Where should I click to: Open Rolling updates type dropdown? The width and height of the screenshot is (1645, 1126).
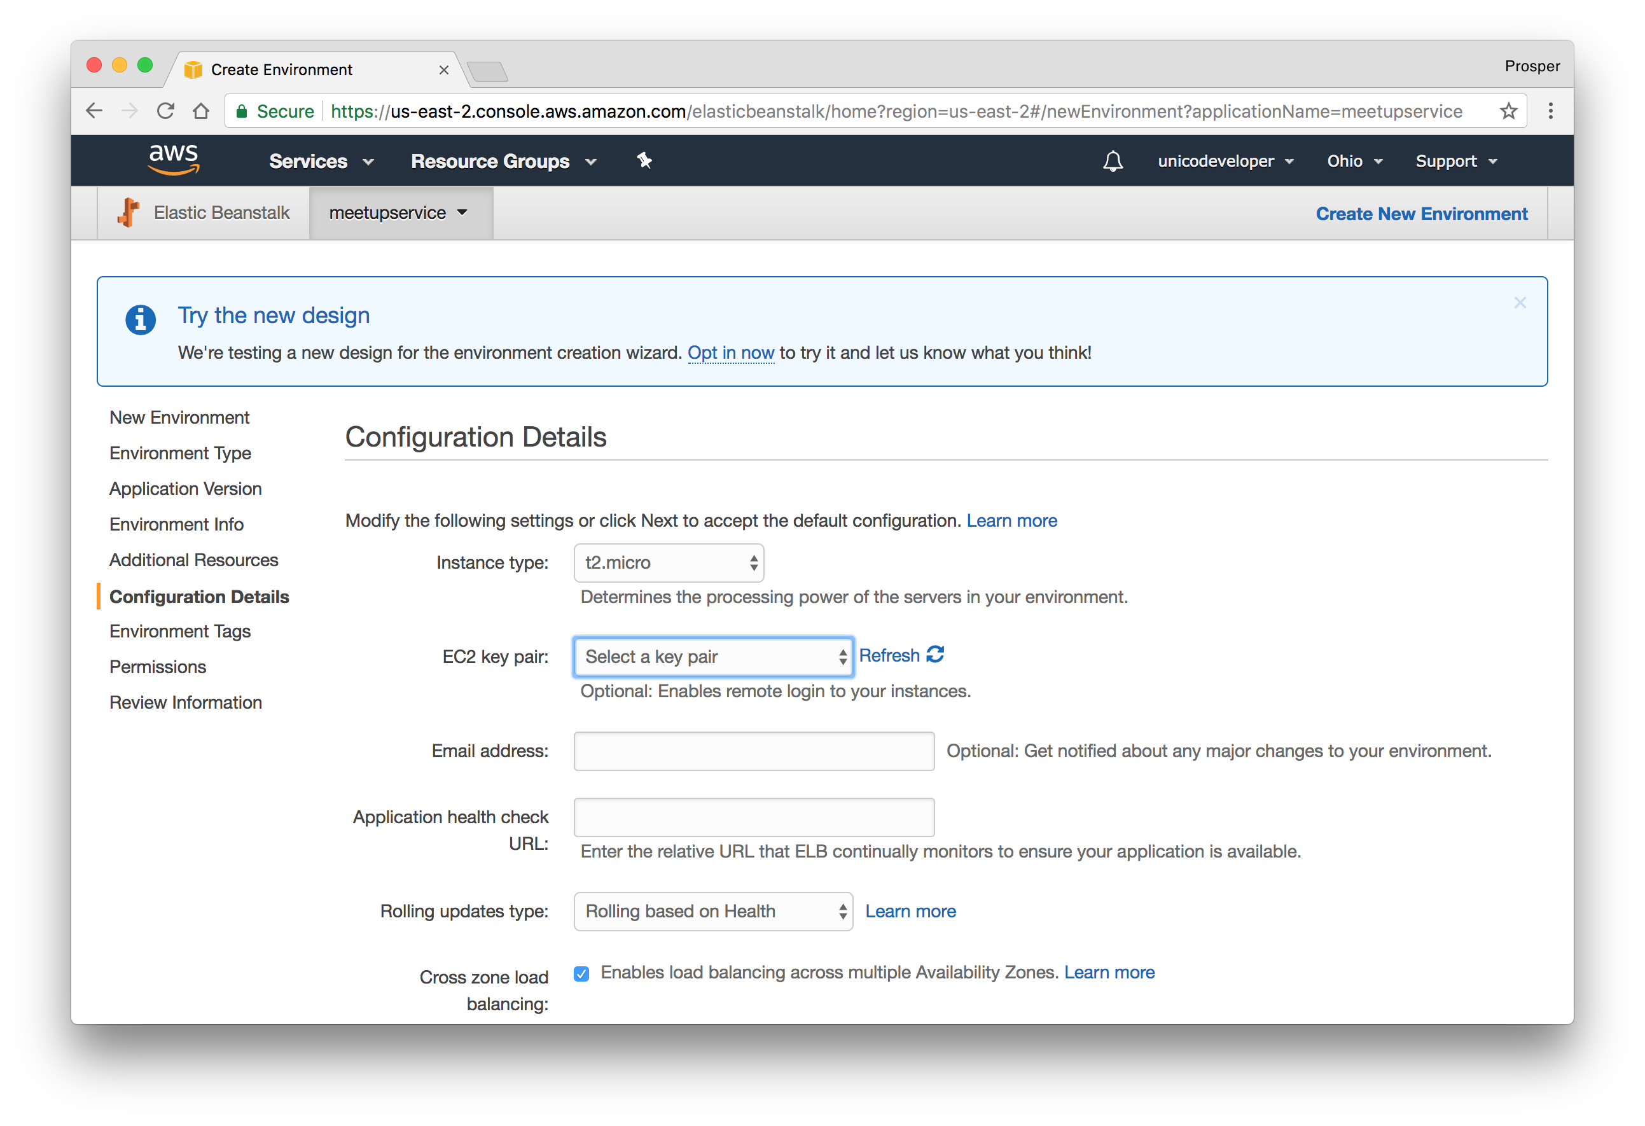tap(713, 911)
